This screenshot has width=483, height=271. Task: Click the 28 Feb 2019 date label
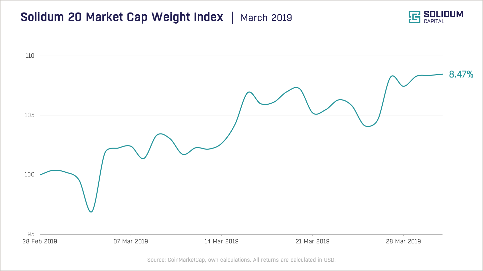40,241
